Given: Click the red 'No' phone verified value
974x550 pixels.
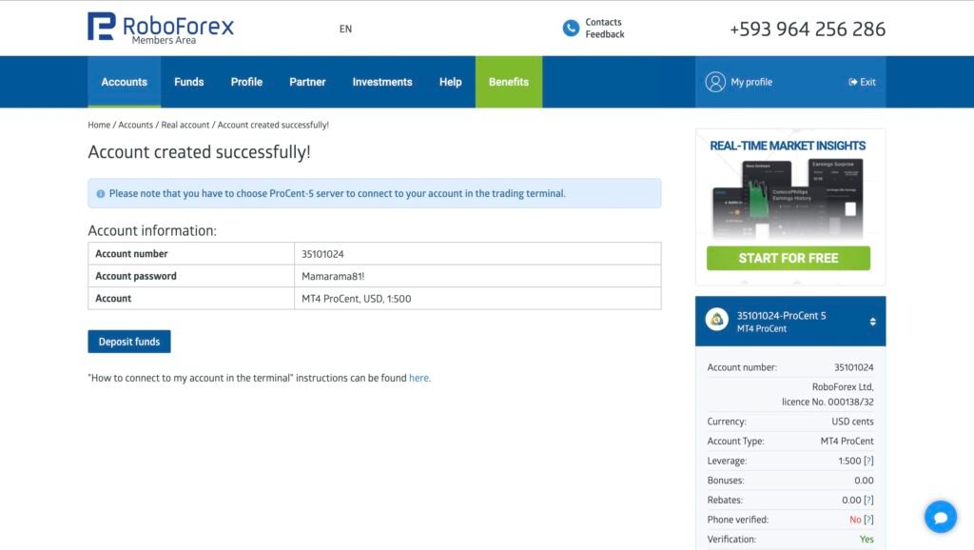Looking at the screenshot, I should click(x=855, y=520).
